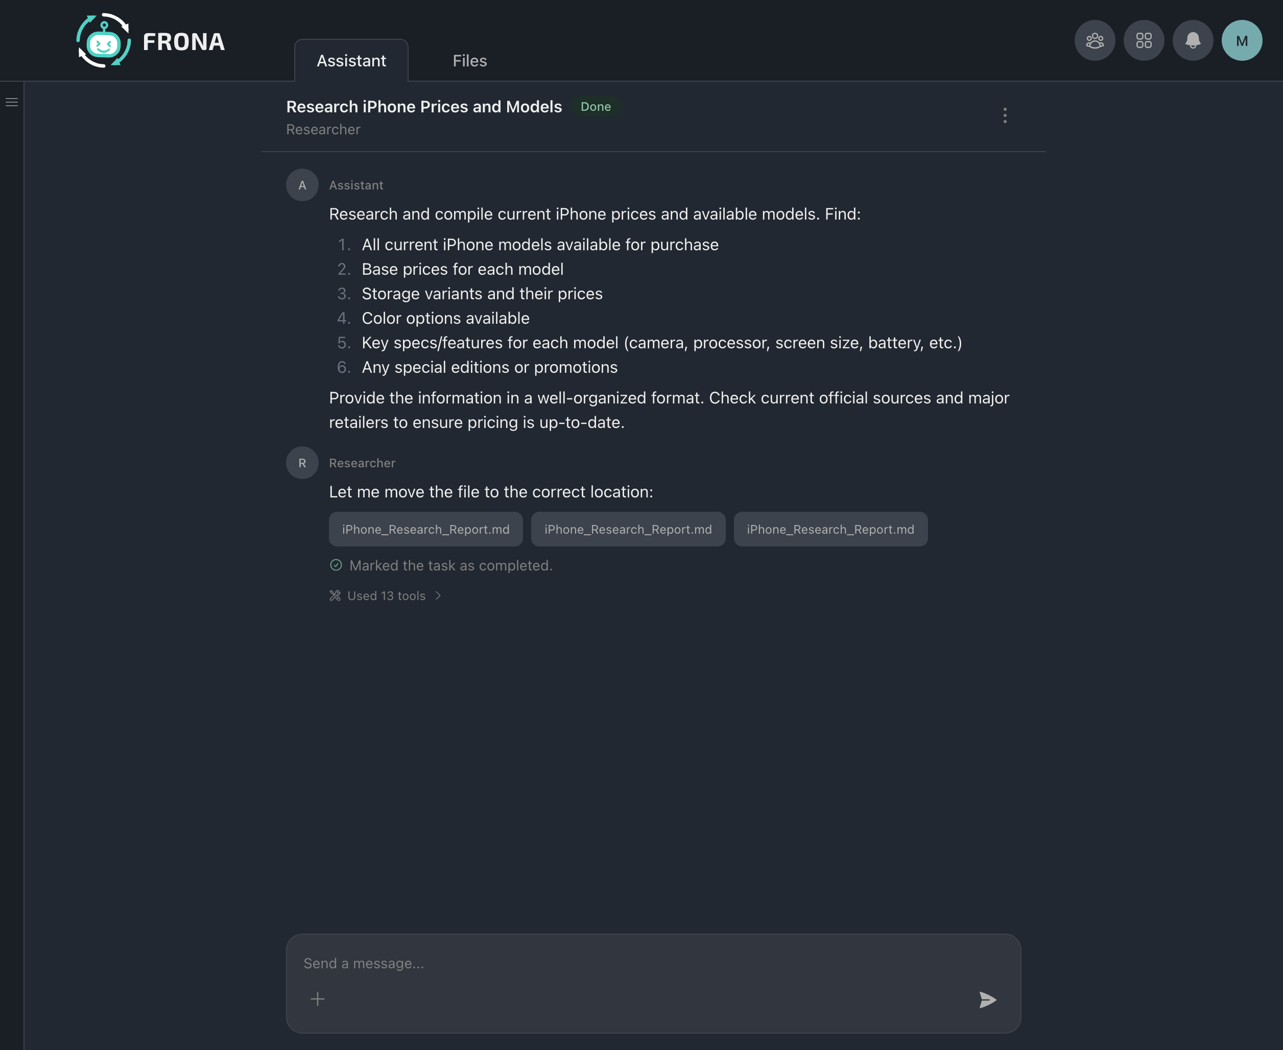Open the user avatar M menu

click(1241, 40)
